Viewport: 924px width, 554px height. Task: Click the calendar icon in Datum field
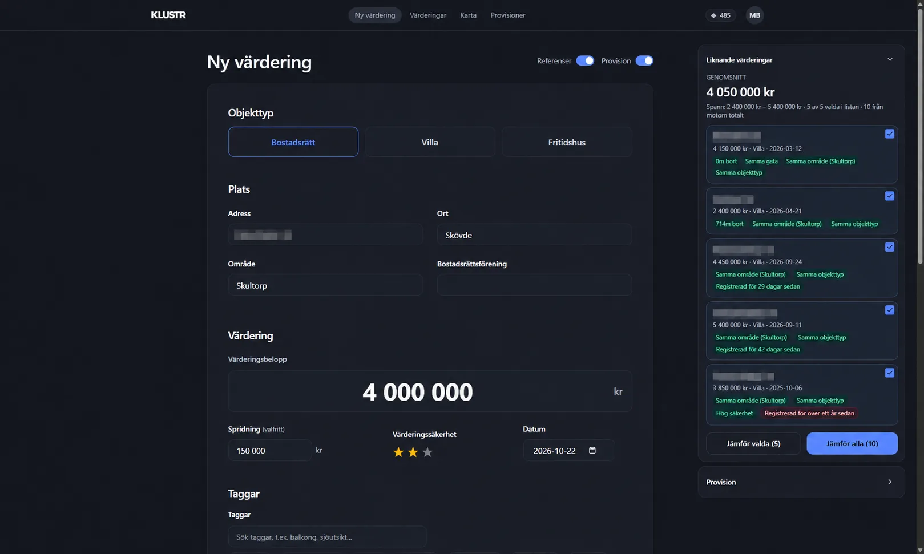tap(592, 450)
